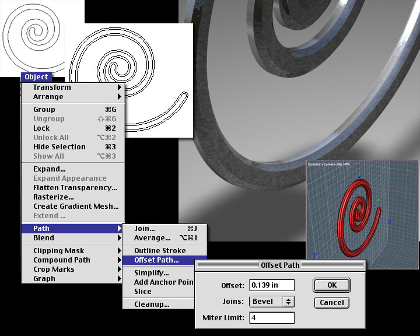This screenshot has height=336, width=420.
Task: Open the Joins Bevel dropdown
Action: click(x=272, y=302)
